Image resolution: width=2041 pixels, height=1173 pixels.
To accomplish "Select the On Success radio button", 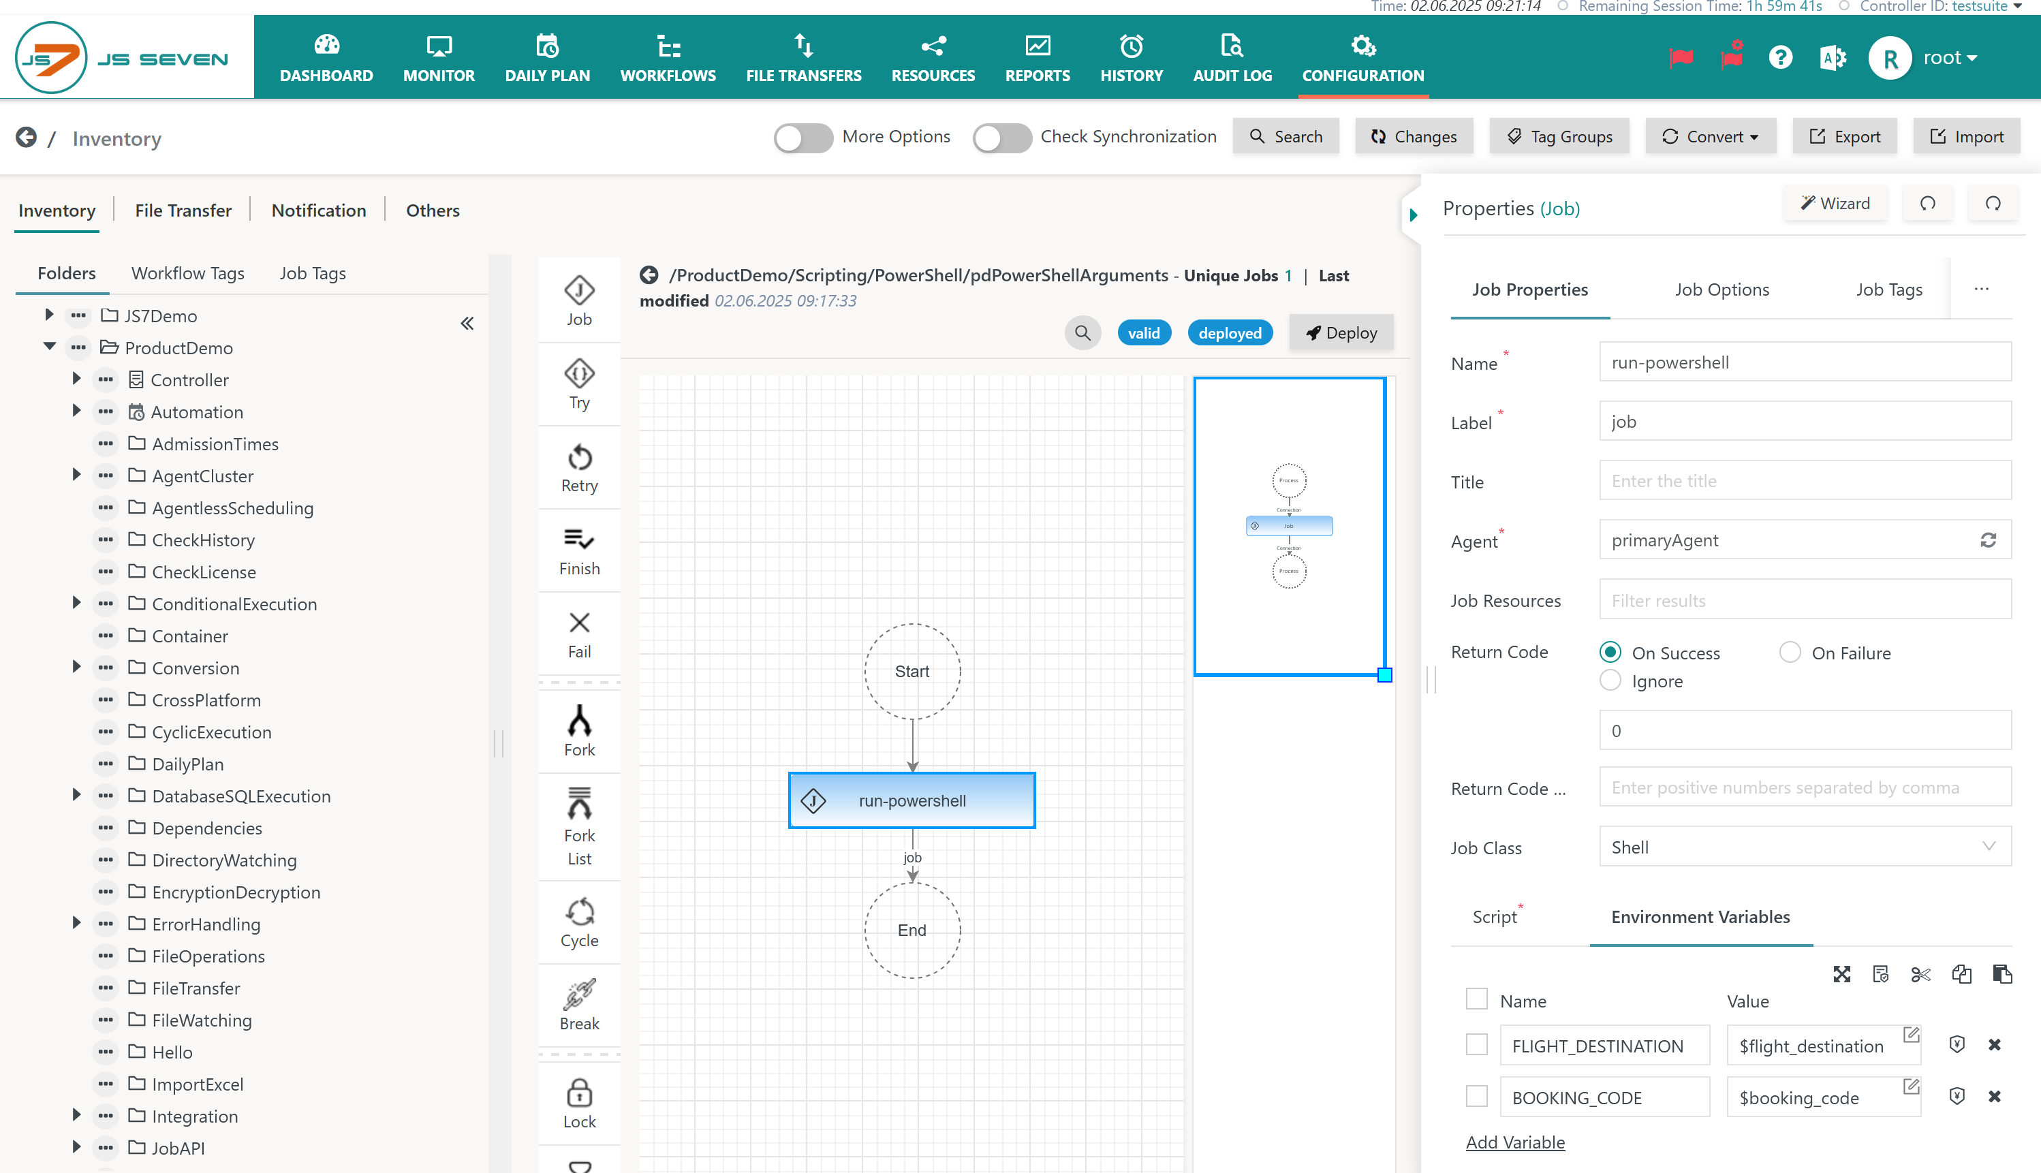I will (1610, 652).
